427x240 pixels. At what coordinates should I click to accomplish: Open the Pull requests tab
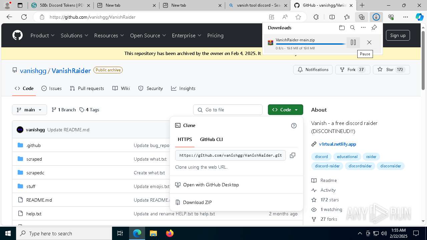[x=87, y=88]
